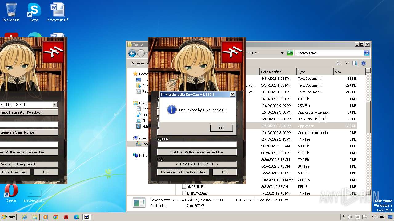Image resolution: width=394 pixels, height=221 pixels.
Task: Open the Recycle Bin desktop icon
Action: 11,13
